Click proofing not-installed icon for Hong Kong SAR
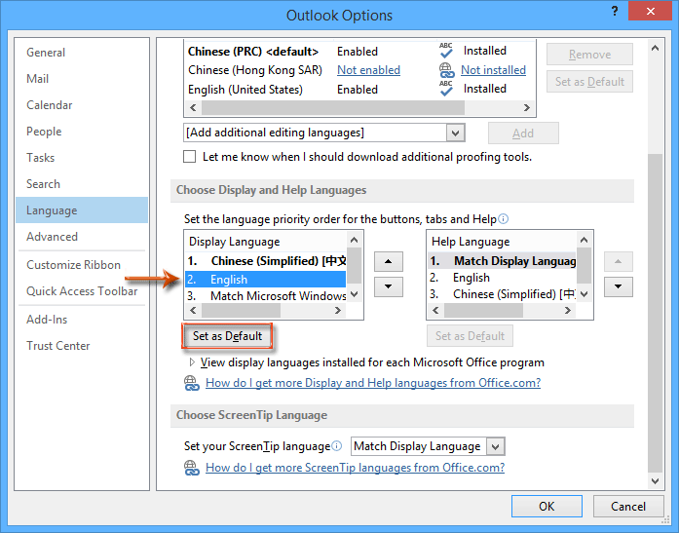 [446, 70]
